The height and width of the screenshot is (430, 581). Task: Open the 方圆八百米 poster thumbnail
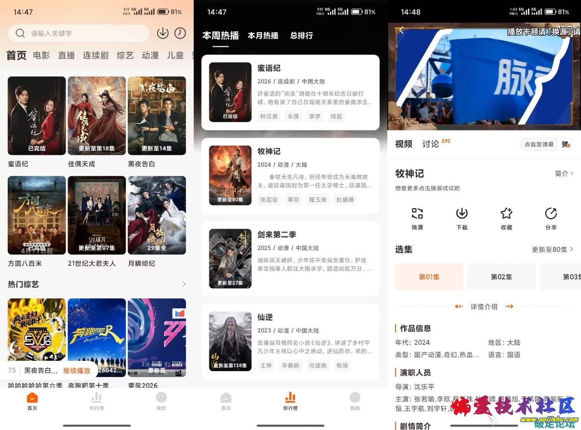coord(37,215)
